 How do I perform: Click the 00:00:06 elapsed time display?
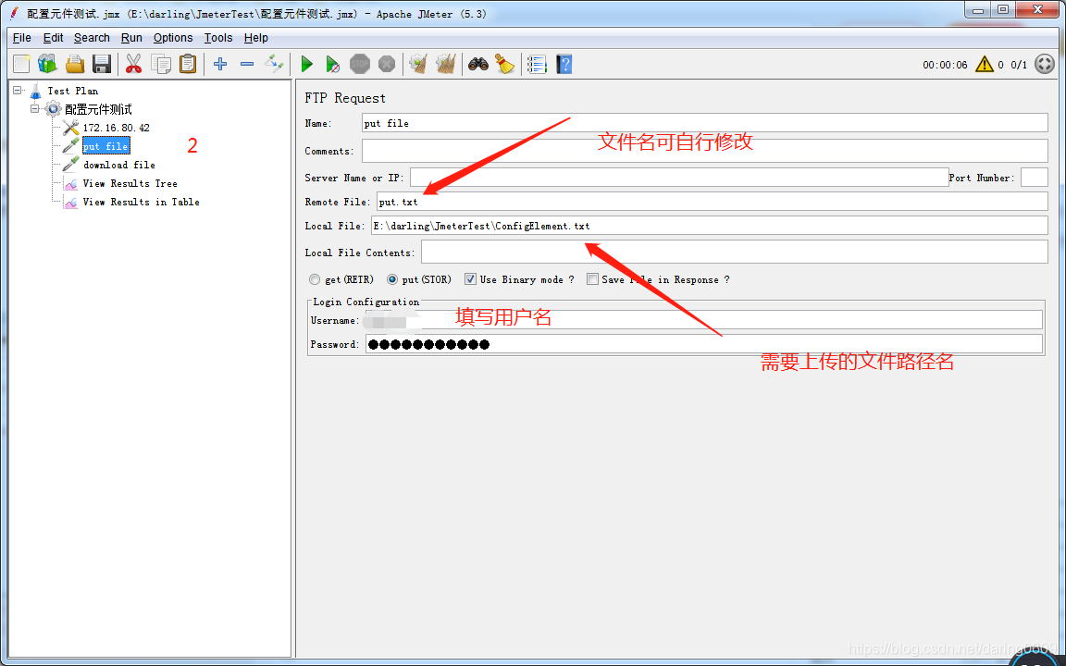(x=944, y=65)
